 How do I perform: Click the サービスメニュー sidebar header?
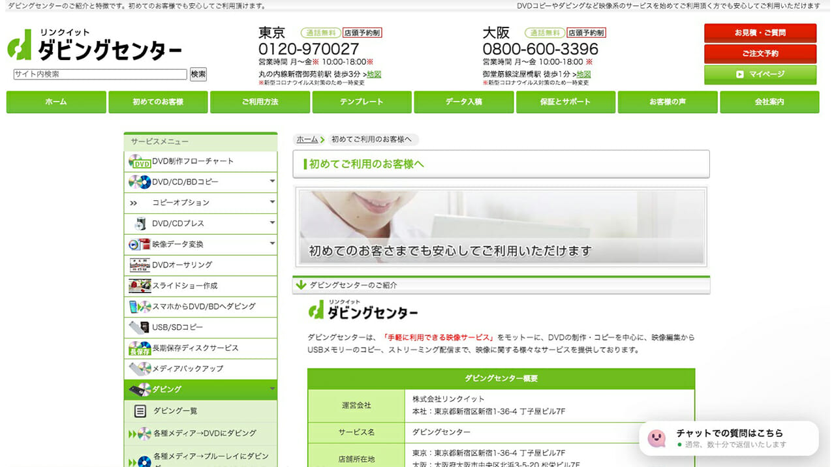click(200, 142)
